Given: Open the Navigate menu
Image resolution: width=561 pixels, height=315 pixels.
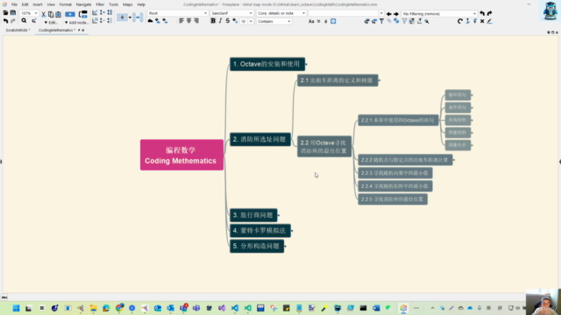Looking at the screenshot, I should [84, 4].
